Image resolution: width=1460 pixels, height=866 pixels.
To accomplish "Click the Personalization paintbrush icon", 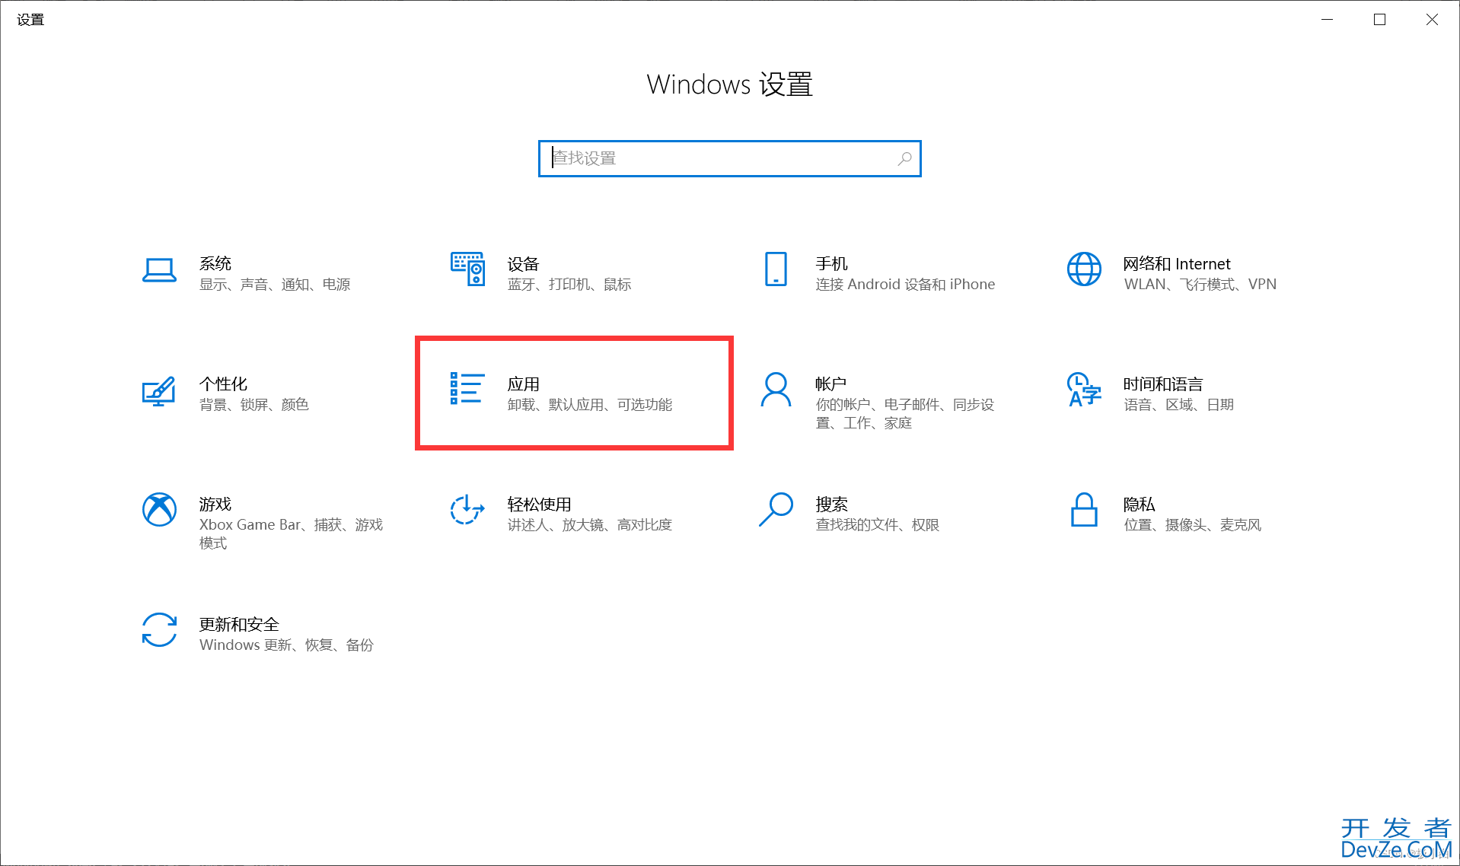I will click(x=159, y=391).
